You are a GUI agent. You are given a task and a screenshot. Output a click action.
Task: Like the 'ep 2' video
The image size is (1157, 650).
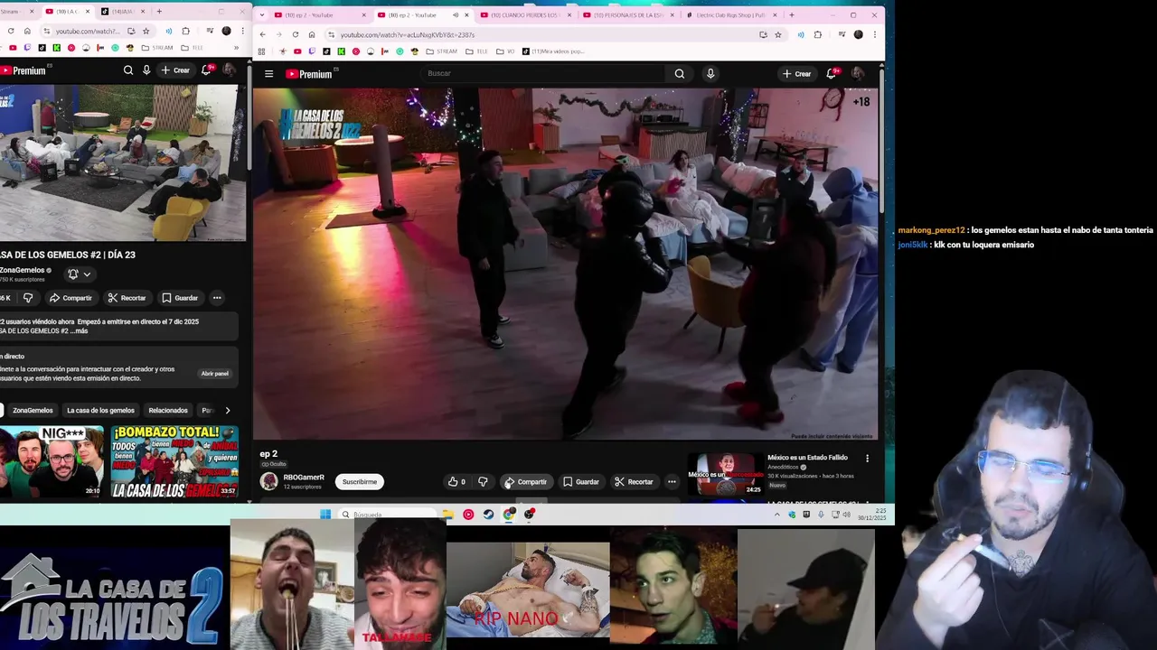pyautogui.click(x=456, y=482)
